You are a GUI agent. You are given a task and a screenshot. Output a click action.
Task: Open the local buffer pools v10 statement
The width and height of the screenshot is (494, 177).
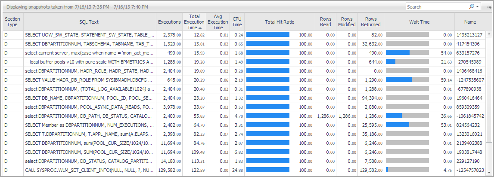[89, 62]
